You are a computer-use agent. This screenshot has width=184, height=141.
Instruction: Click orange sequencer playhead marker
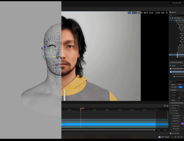[81, 109]
